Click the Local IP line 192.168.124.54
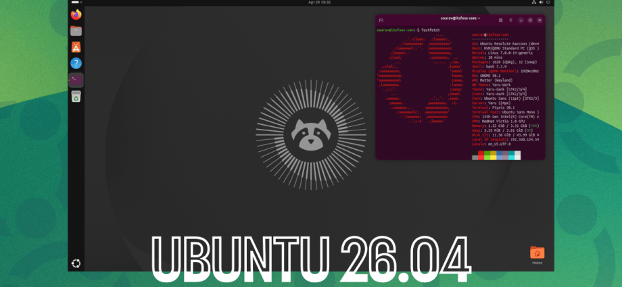622x287 pixels. 506,139
